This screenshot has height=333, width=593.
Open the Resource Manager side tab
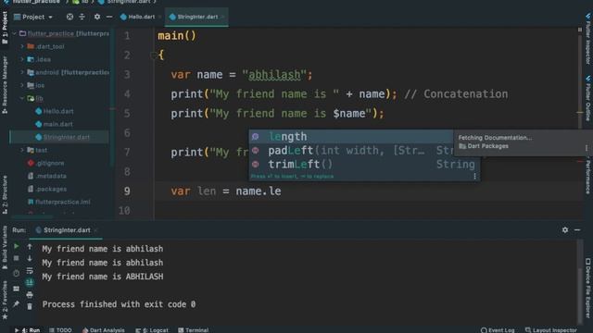(x=5, y=85)
